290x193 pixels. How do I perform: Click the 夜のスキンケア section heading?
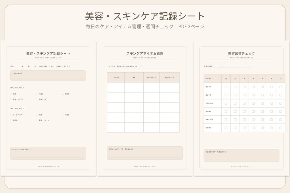17,109
